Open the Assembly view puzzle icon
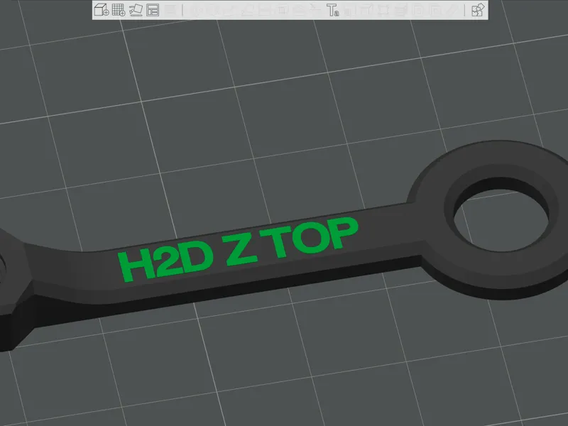 click(478, 10)
